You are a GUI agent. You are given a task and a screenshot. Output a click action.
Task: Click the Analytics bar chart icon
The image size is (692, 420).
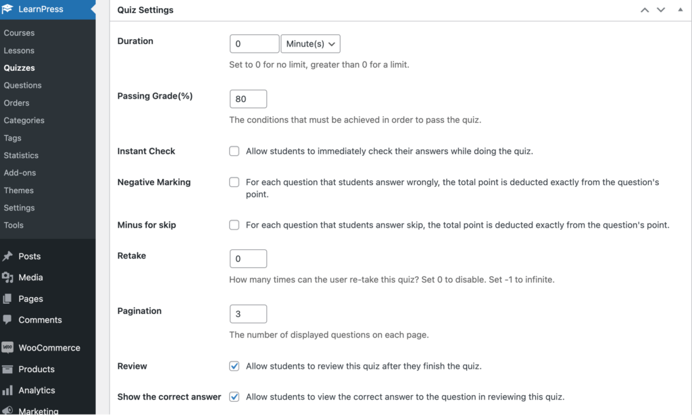pos(7,390)
